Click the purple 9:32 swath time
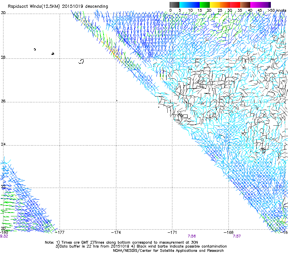This screenshot has width=288, height=253. (4, 236)
